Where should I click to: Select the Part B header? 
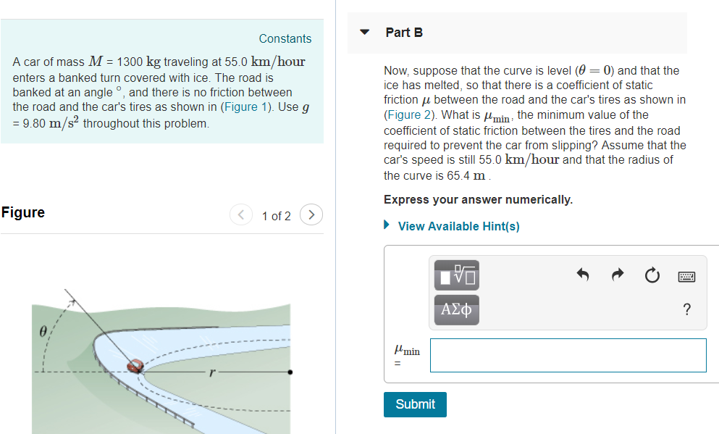(x=403, y=32)
